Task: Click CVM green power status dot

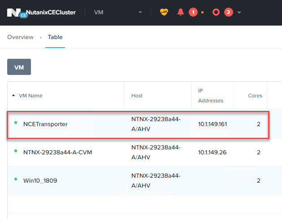Action: point(16,151)
